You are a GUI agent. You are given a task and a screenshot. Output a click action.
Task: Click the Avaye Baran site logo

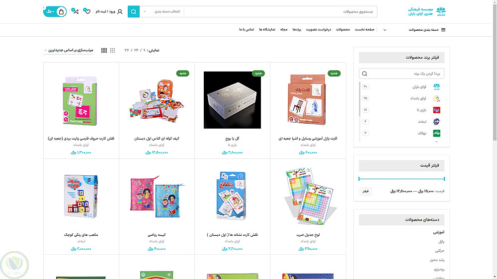pos(427,12)
